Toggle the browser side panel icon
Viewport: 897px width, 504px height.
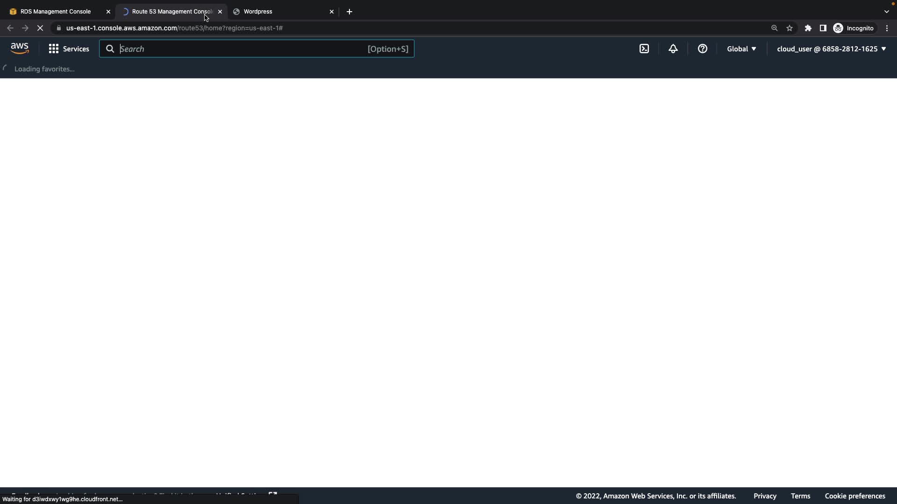[823, 28]
